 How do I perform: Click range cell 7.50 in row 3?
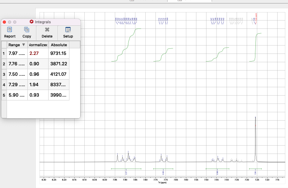pos(17,74)
